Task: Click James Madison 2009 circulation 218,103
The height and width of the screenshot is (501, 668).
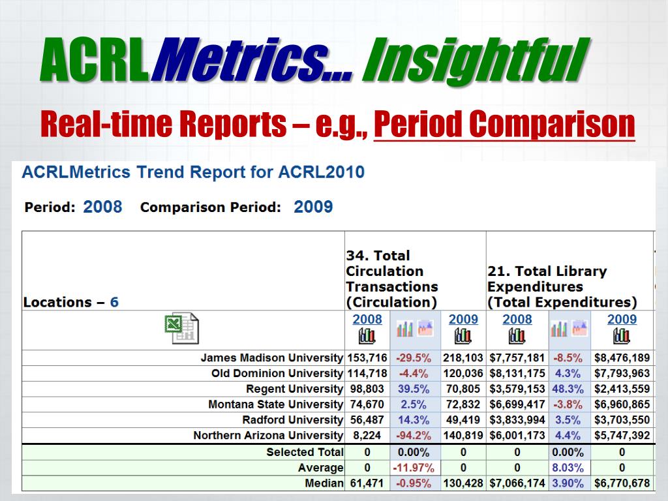Action: (463, 358)
